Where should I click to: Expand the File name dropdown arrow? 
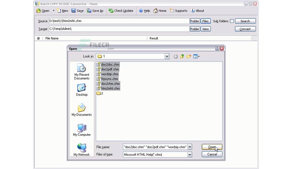(x=190, y=147)
